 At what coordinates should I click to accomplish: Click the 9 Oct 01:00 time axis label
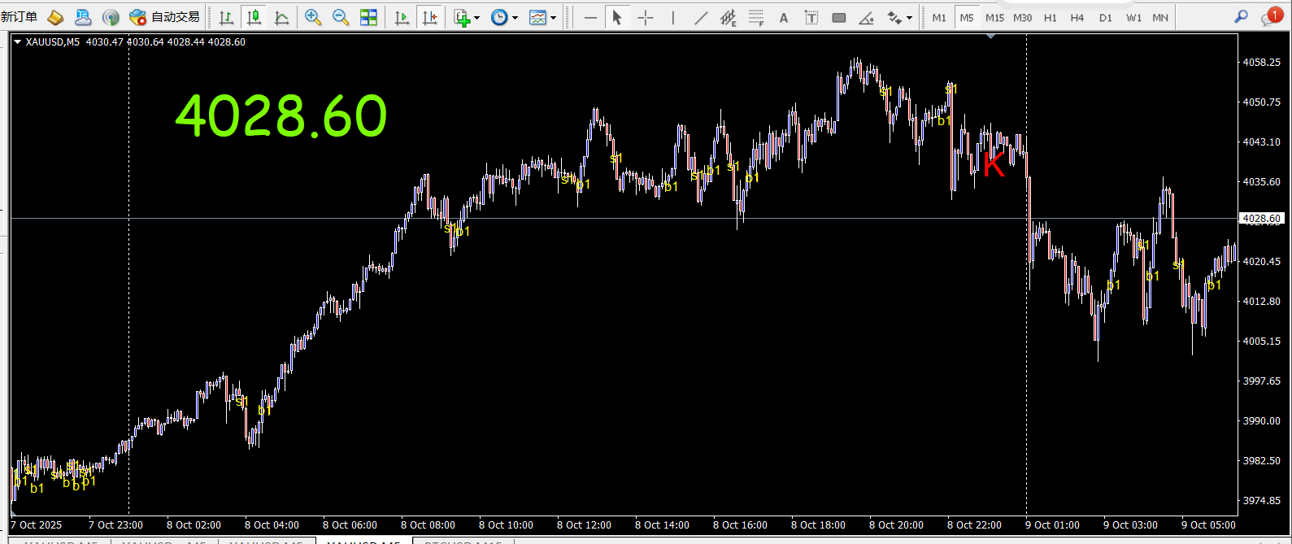click(x=1052, y=524)
